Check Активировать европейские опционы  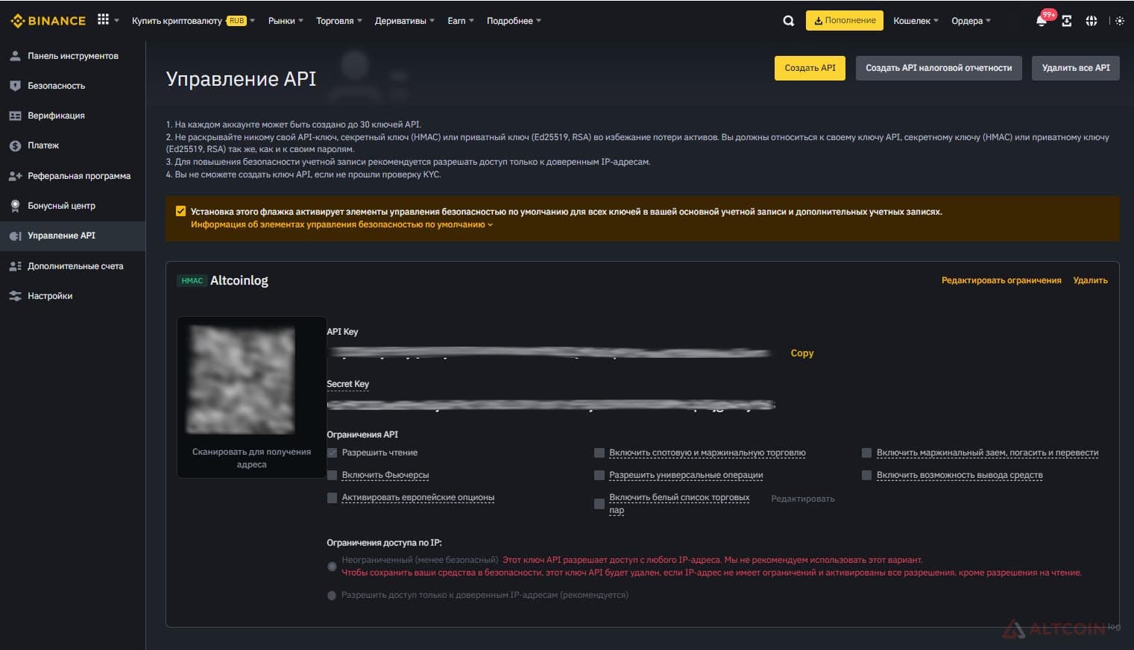pos(333,497)
